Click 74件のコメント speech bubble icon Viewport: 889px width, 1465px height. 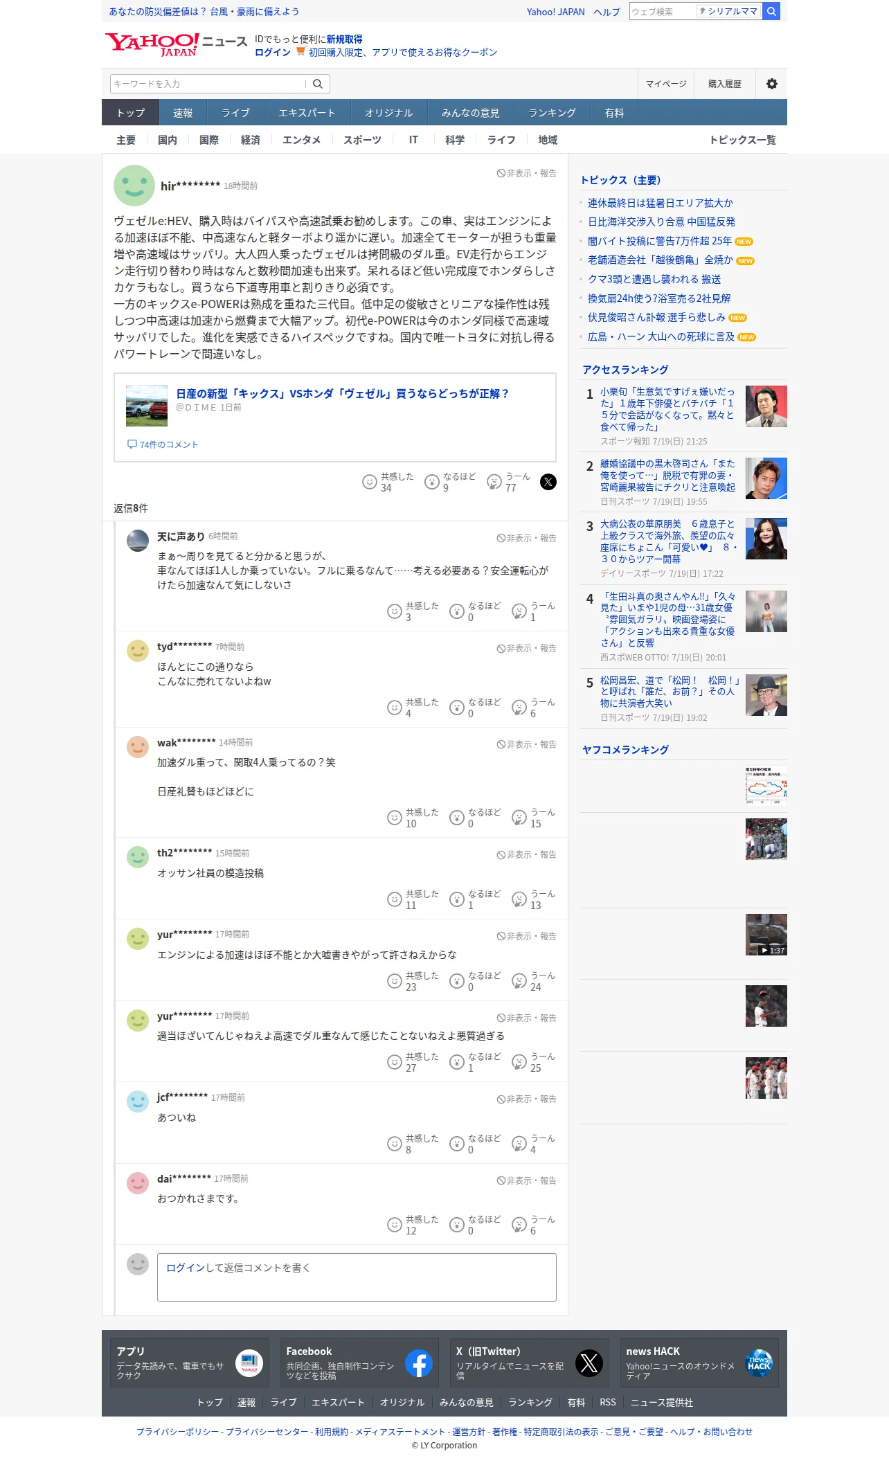click(x=132, y=444)
